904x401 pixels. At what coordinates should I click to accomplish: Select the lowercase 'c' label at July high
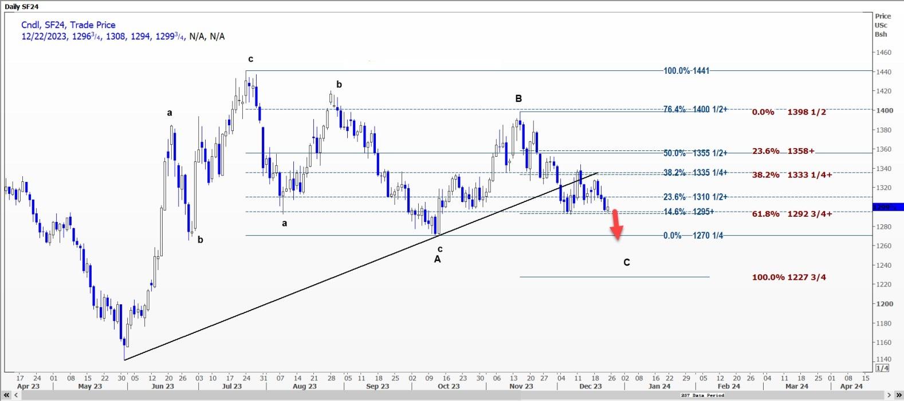[x=250, y=59]
